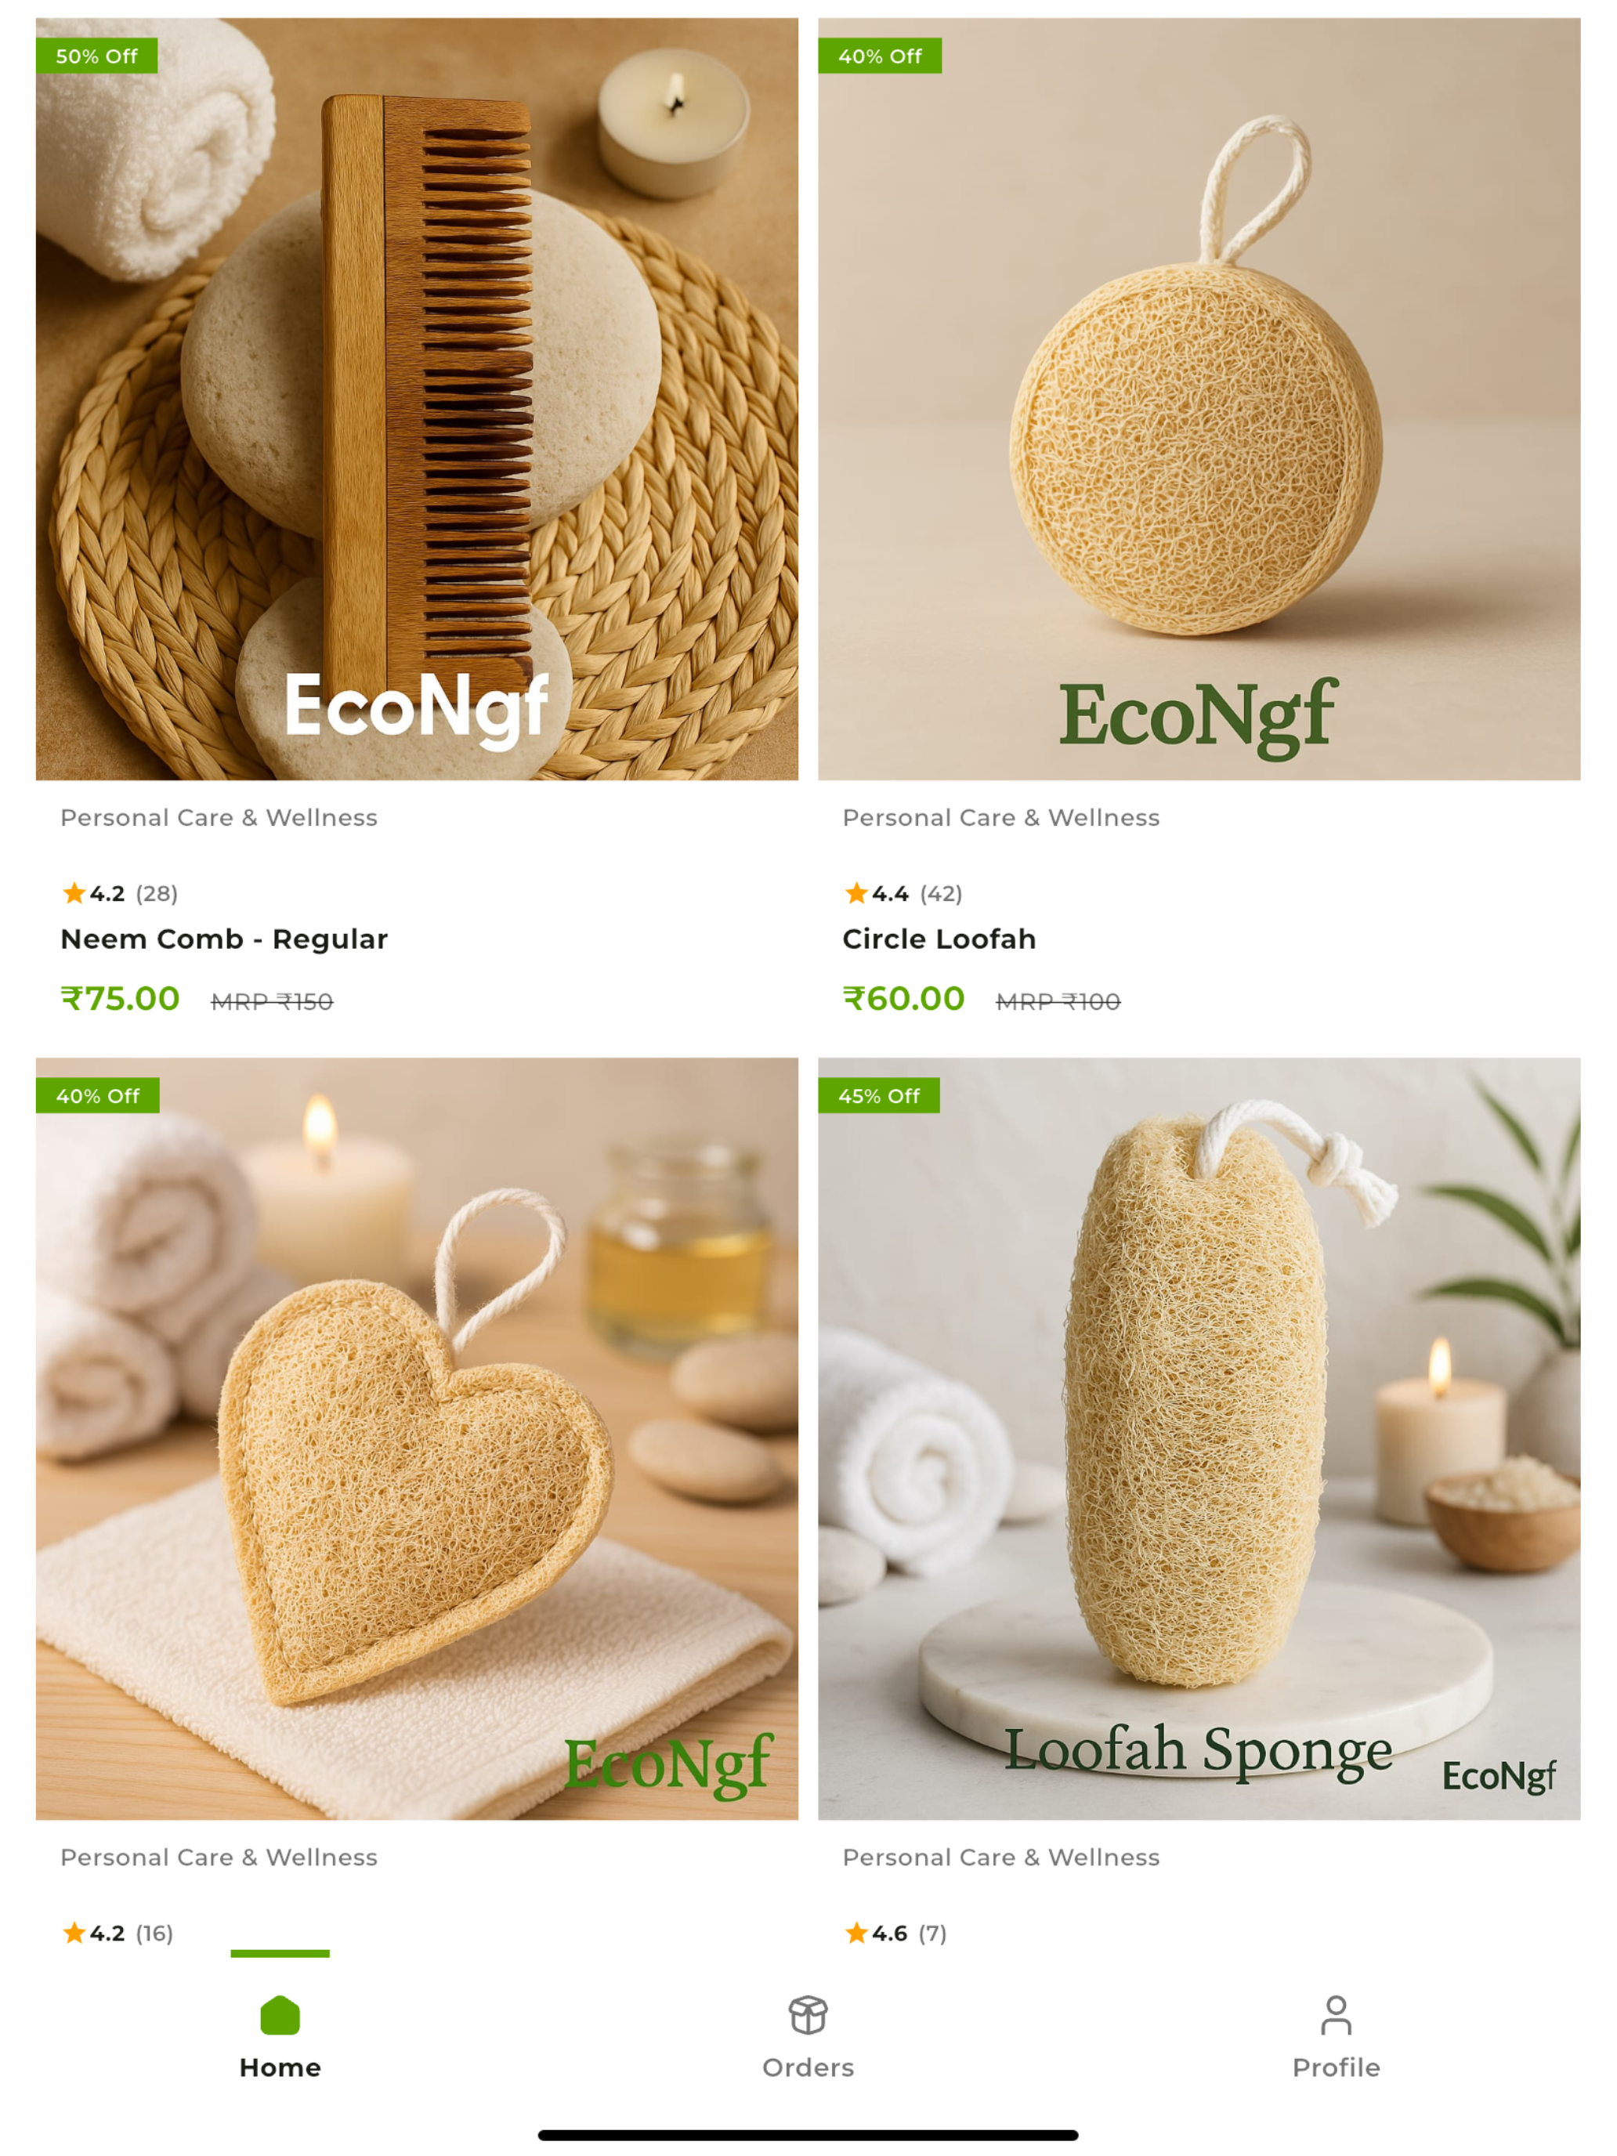Tap the star beside the 4.6 rating
The width and height of the screenshot is (1617, 2156).
click(x=856, y=1933)
